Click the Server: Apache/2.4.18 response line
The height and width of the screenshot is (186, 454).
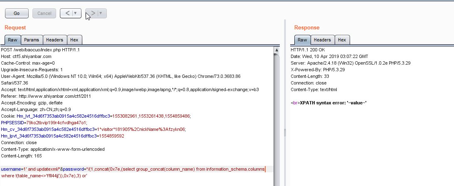click(x=350, y=63)
